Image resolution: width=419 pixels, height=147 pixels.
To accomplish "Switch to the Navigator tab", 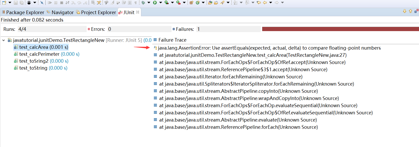I will coord(60,12).
